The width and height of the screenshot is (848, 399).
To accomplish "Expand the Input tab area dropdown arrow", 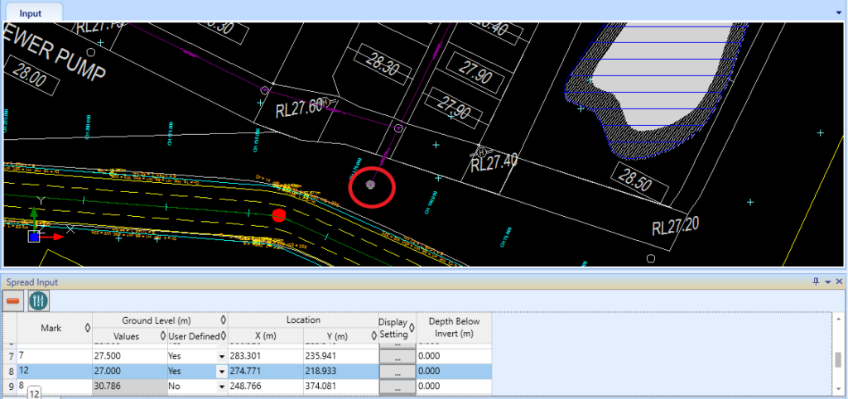I will 839,12.
